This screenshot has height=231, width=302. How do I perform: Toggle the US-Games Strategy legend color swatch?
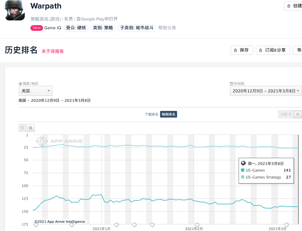(x=243, y=177)
